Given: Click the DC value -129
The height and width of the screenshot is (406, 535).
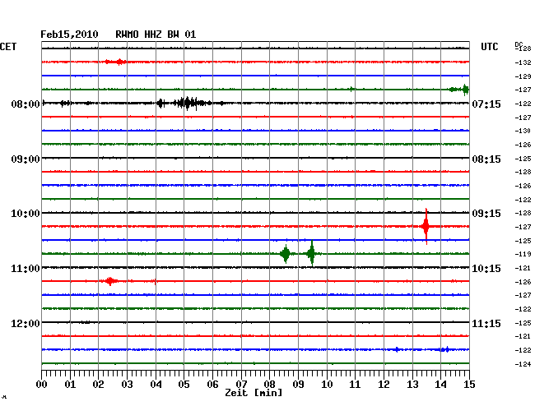Looking at the screenshot, I should coord(523,76).
